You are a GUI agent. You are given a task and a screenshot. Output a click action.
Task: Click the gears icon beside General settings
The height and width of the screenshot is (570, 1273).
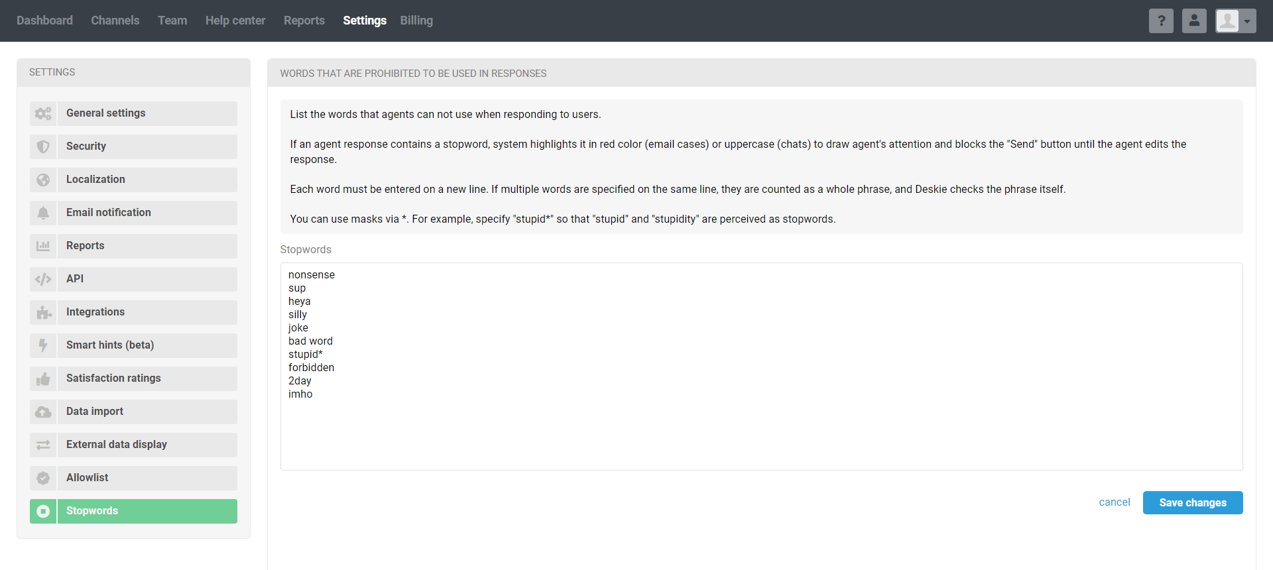click(43, 113)
